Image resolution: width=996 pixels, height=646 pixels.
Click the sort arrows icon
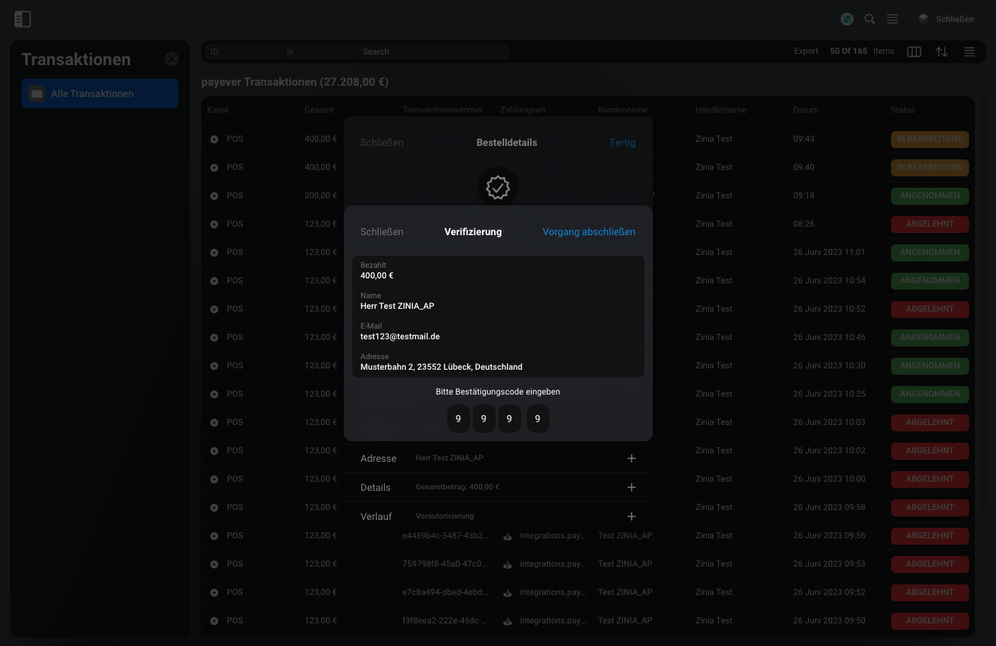[941, 52]
